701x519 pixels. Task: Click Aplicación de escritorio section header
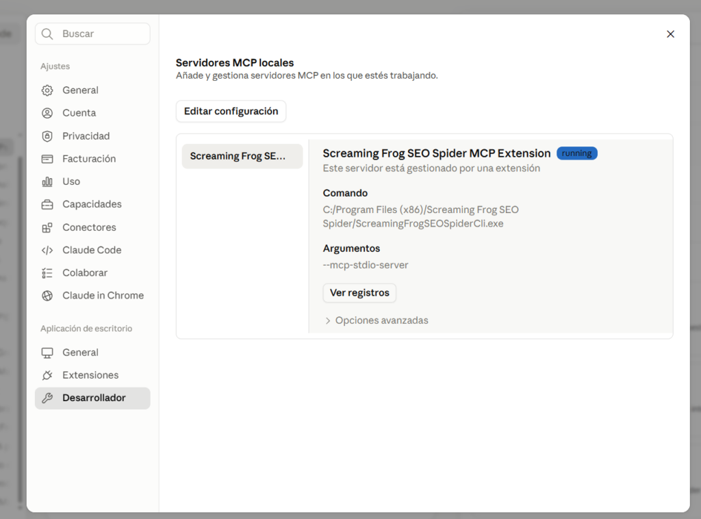pos(86,329)
